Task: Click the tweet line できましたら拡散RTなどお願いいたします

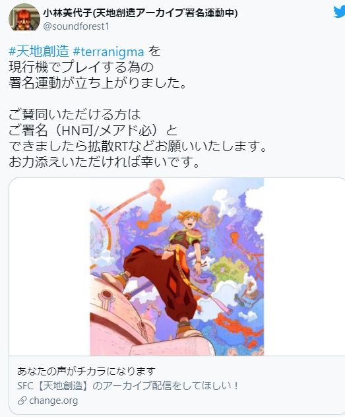Action: (x=137, y=146)
